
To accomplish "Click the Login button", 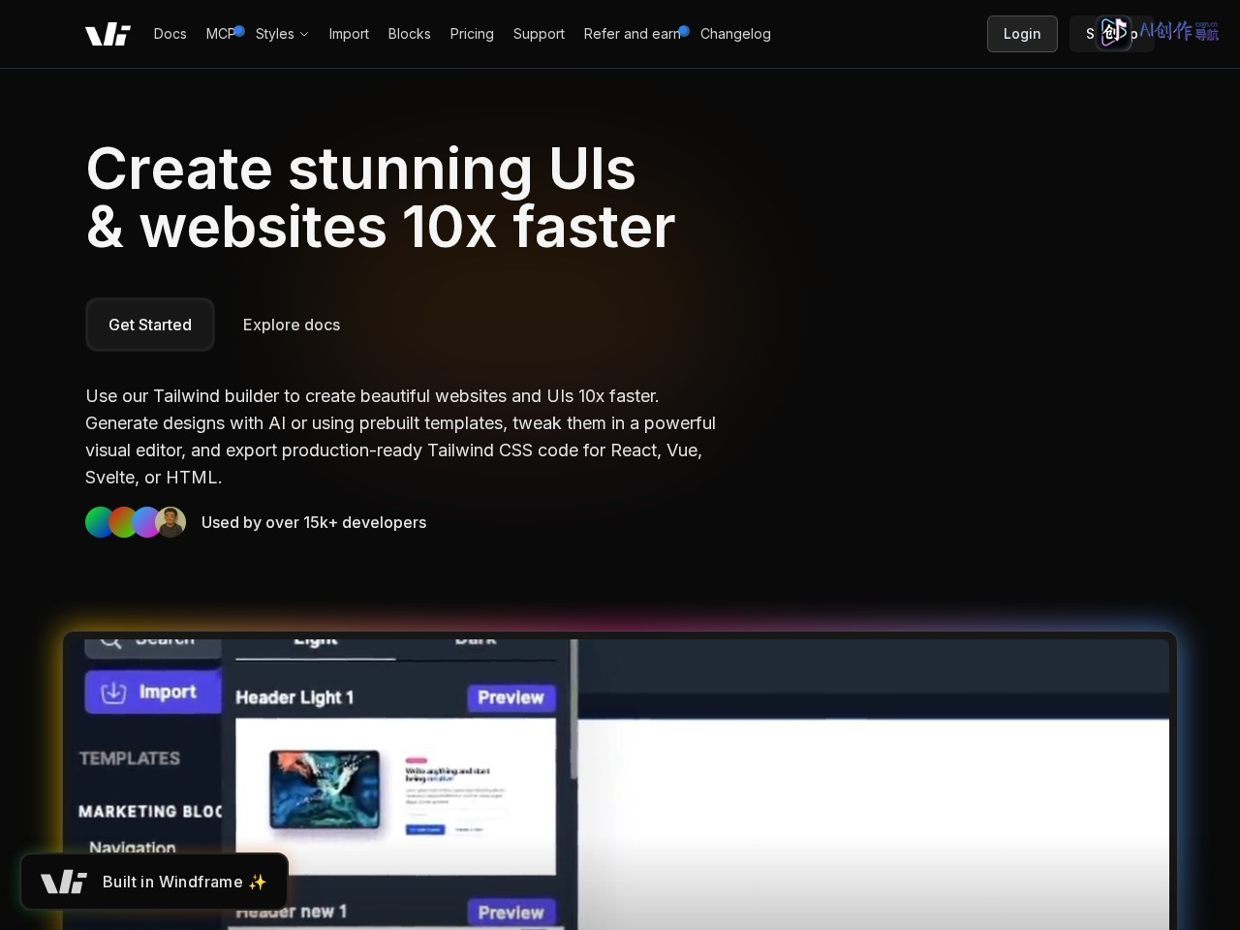I will coord(1022,34).
